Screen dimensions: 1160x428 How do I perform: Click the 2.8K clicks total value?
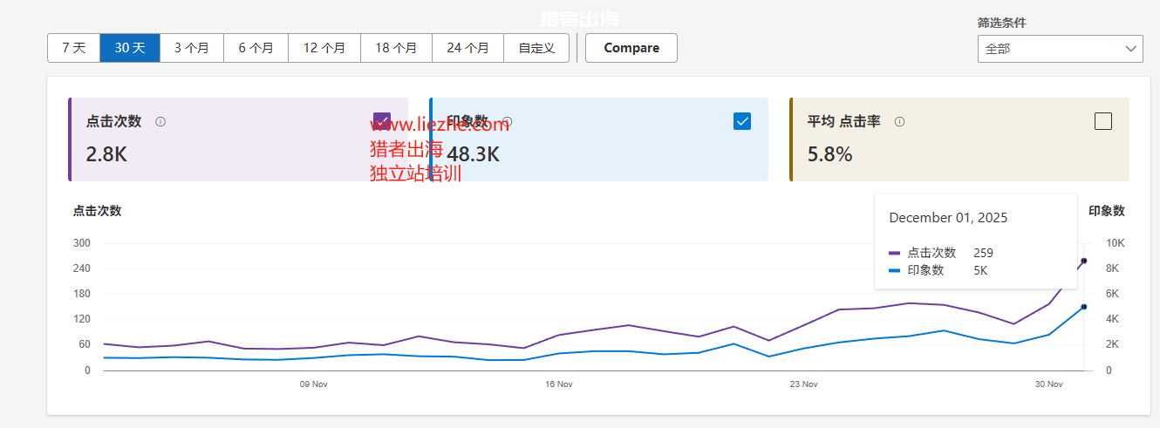click(107, 154)
